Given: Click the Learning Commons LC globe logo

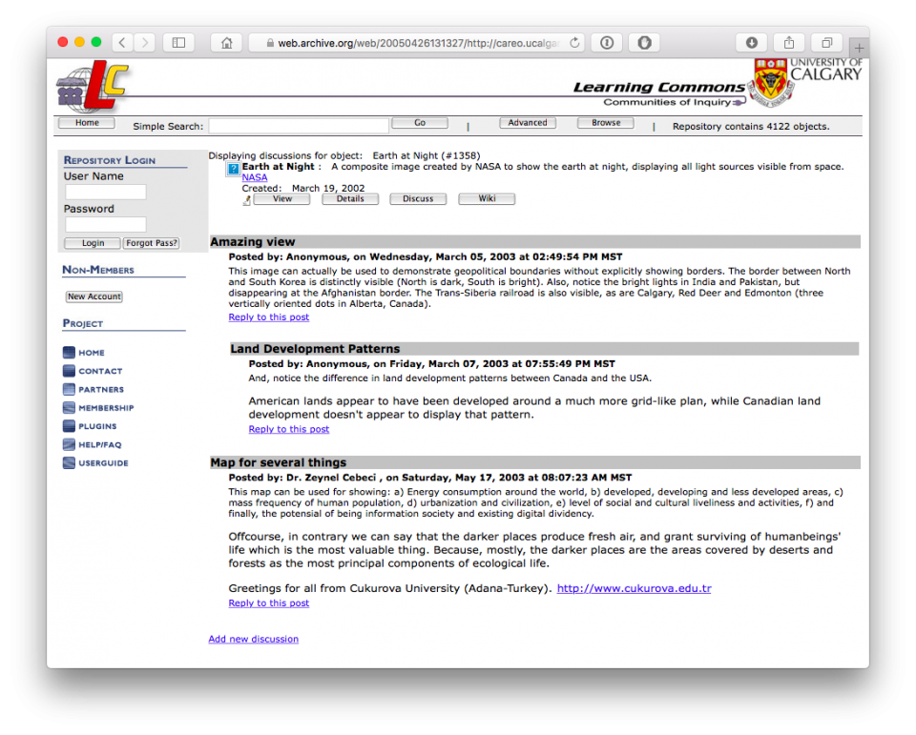Looking at the screenshot, I should click(x=91, y=86).
